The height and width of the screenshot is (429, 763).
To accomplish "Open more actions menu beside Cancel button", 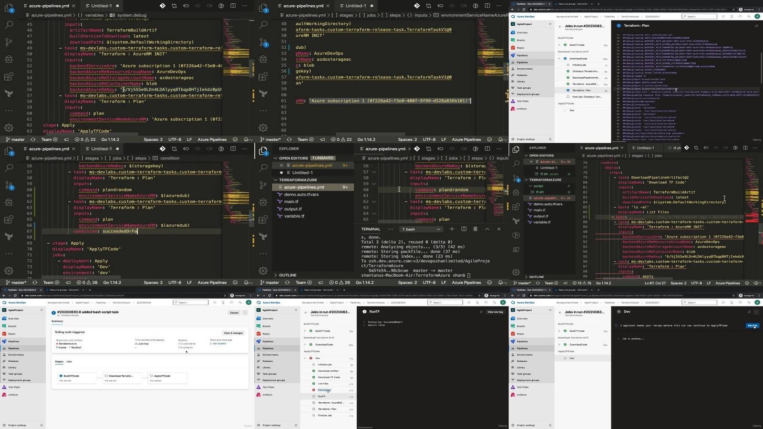I will [245, 313].
